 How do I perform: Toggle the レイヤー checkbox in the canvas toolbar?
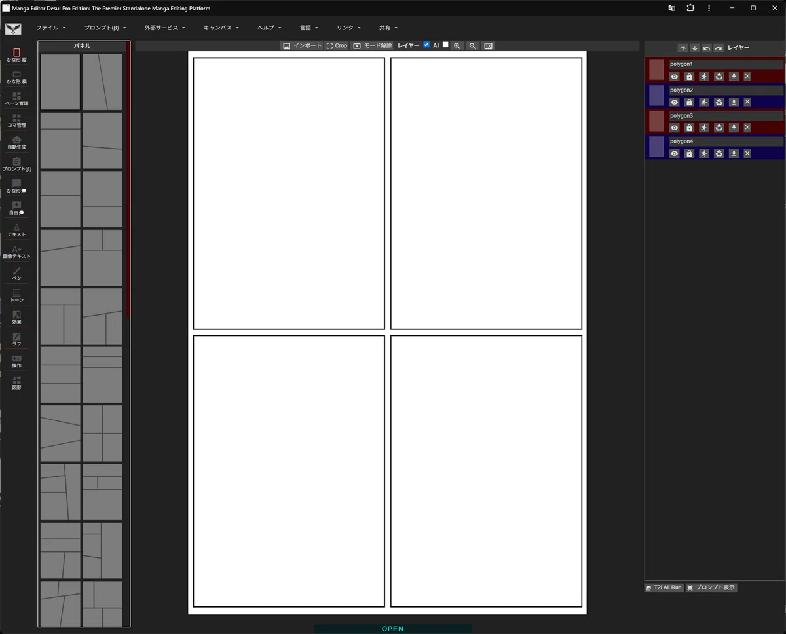point(426,45)
